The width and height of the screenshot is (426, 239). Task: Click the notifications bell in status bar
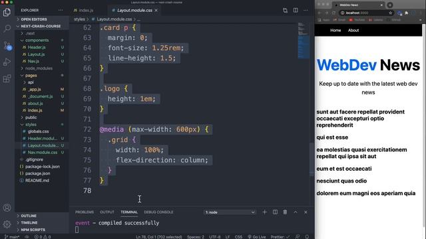point(308,236)
